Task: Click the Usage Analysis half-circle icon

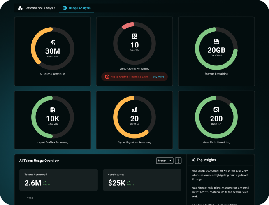Action: pyautogui.click(x=65, y=8)
